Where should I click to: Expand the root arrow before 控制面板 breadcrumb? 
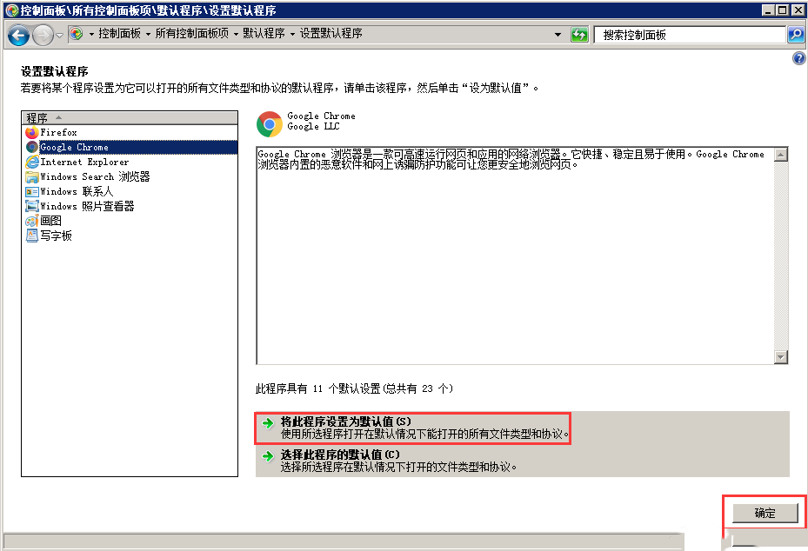(91, 35)
